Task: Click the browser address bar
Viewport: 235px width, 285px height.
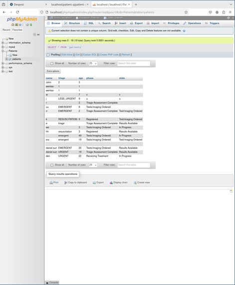Action: pos(113,12)
